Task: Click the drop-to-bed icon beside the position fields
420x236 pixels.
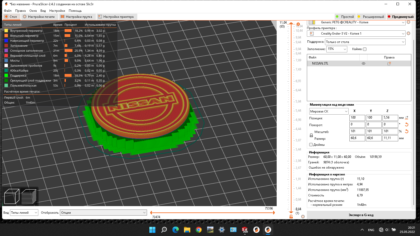Action: coord(407,118)
